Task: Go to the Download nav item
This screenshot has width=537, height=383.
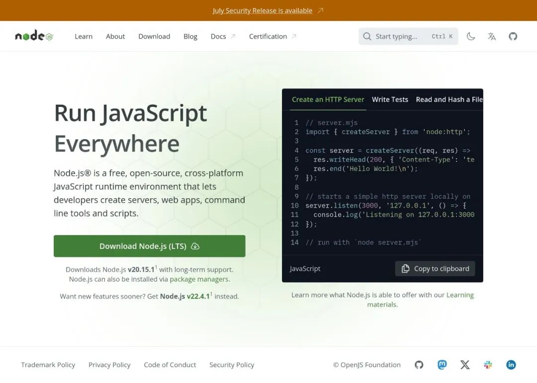Action: (154, 36)
